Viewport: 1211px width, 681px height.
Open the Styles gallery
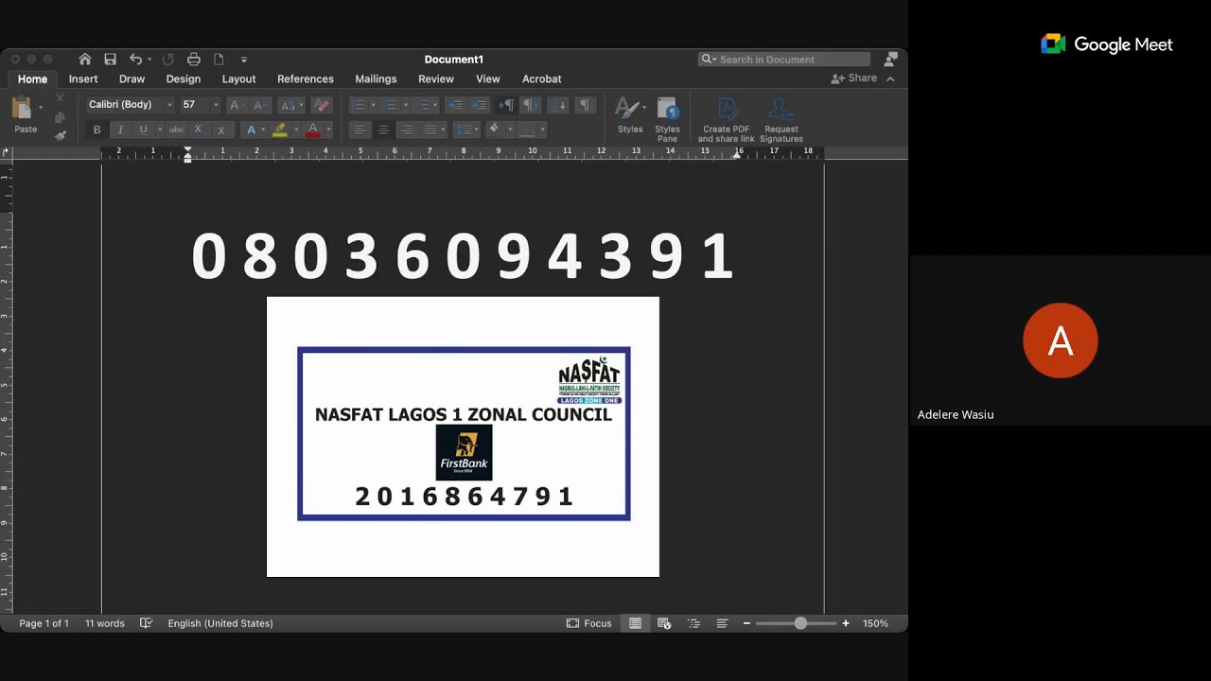click(x=630, y=116)
